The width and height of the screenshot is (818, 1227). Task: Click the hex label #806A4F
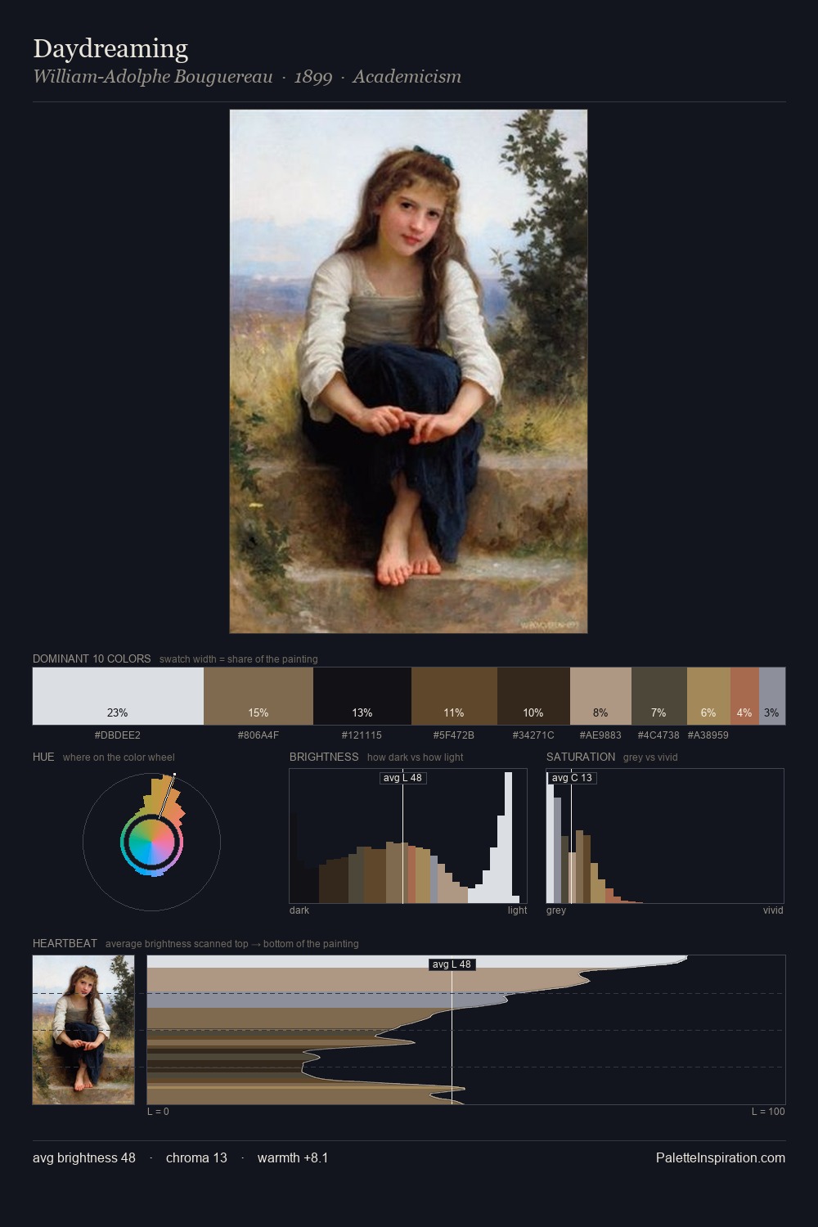pyautogui.click(x=258, y=735)
